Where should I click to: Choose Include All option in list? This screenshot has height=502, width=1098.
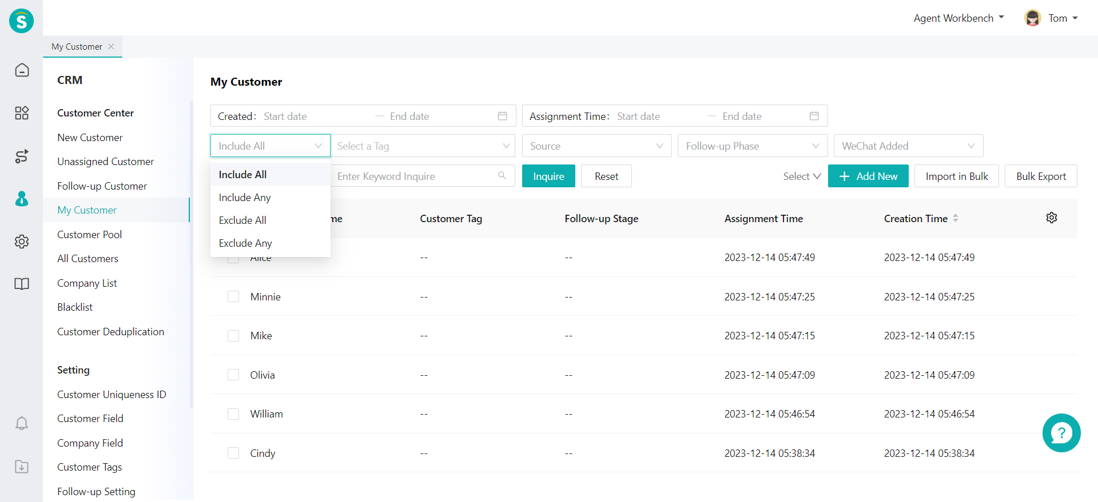click(x=270, y=174)
